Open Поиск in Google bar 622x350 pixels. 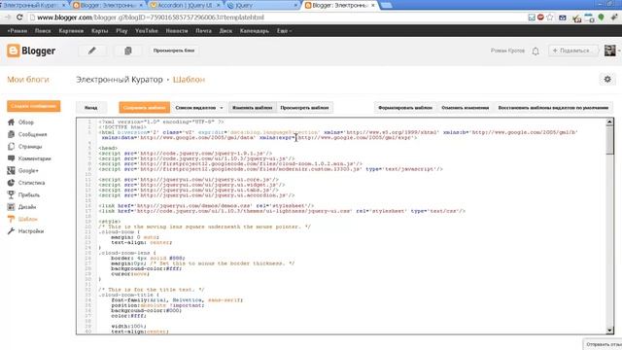pos(43,30)
